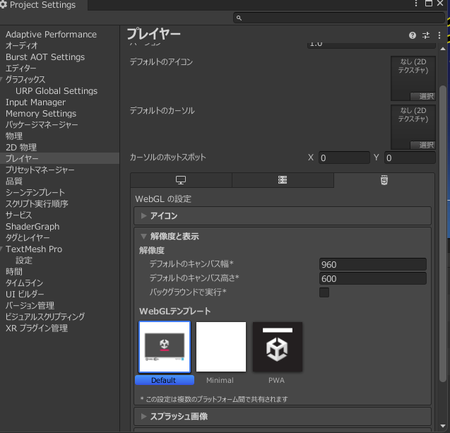
Task: Click the なし (2D テクスチャ) default icon slot
Action: point(413,78)
